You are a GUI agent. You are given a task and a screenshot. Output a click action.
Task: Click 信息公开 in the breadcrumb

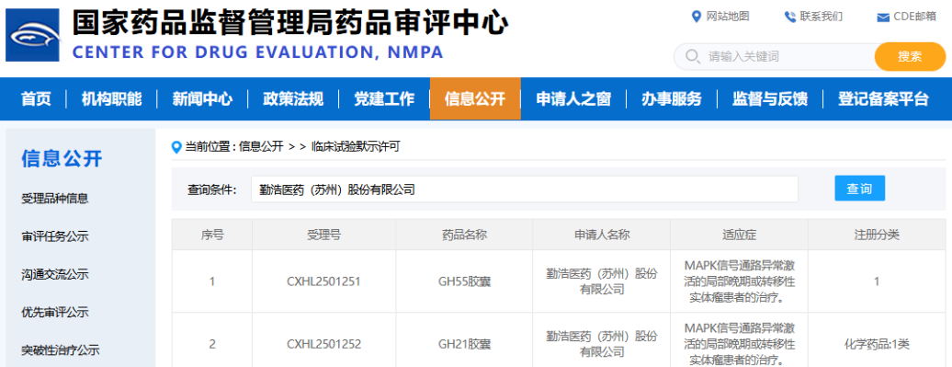pos(261,146)
